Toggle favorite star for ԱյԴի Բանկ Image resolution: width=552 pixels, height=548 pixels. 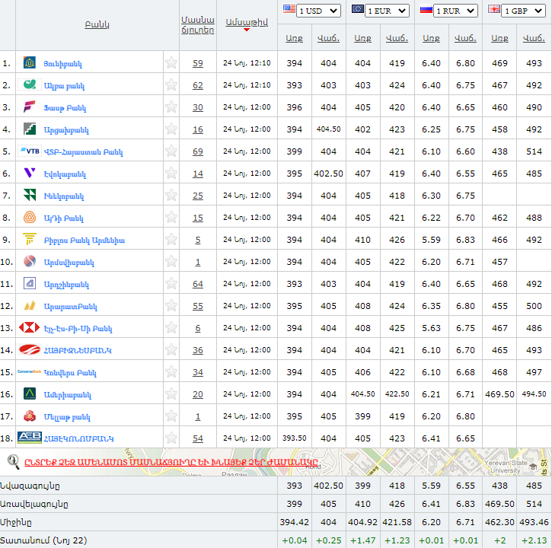[171, 217]
